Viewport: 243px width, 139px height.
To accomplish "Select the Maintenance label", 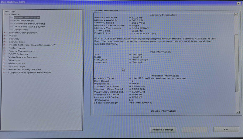I will click(x=17, y=63).
